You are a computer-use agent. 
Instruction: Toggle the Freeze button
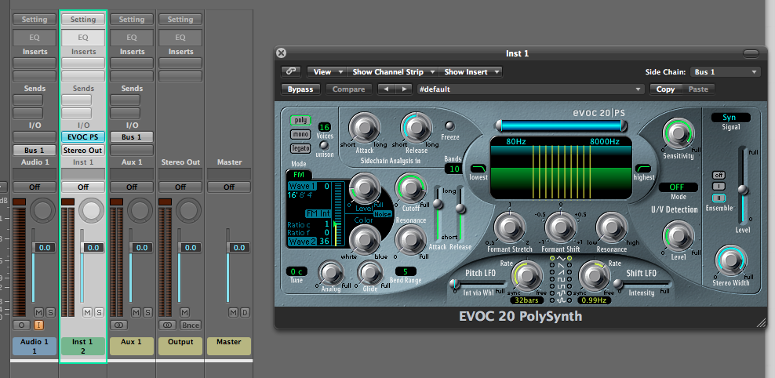(x=449, y=125)
